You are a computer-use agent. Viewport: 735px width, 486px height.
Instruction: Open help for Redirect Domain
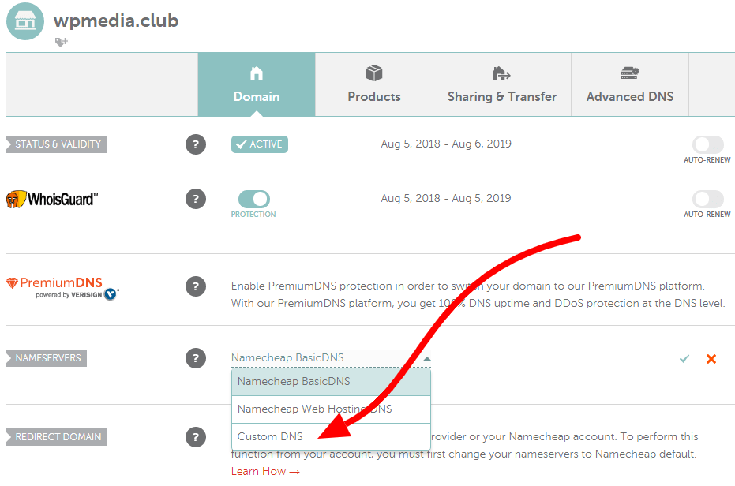[195, 436]
